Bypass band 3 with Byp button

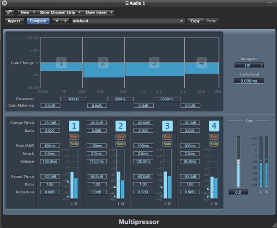(x=167, y=136)
